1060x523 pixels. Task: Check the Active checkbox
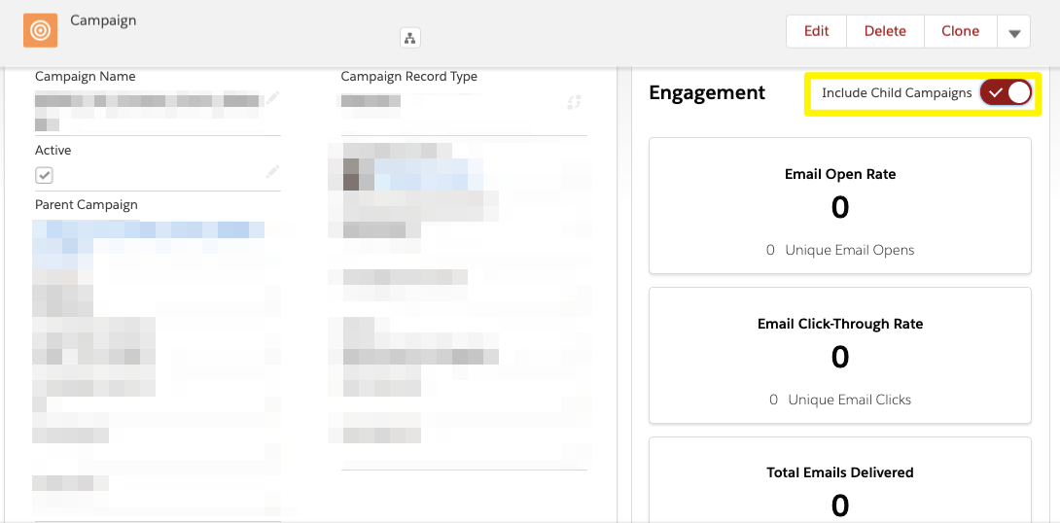tap(44, 176)
